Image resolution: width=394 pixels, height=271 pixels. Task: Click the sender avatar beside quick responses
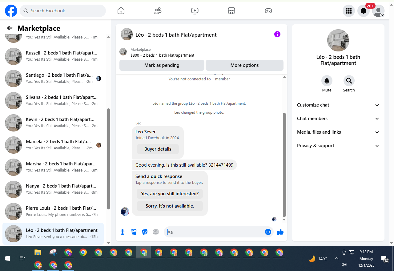[x=125, y=212]
